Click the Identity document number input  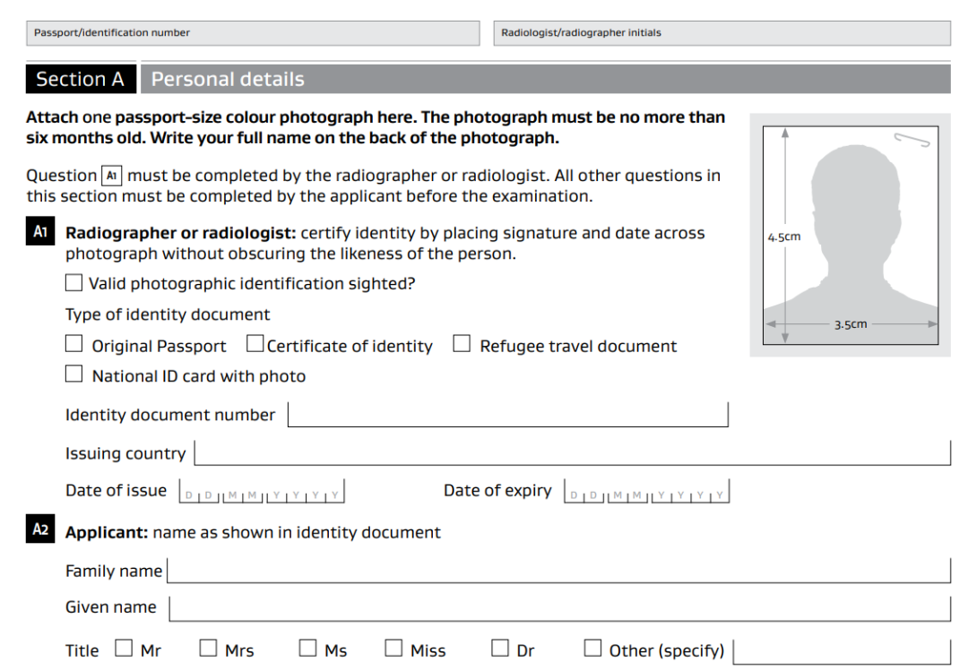click(x=507, y=415)
